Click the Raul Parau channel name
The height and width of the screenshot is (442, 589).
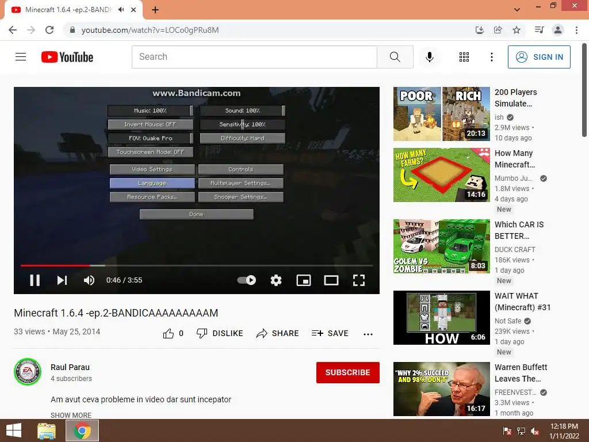coord(70,367)
